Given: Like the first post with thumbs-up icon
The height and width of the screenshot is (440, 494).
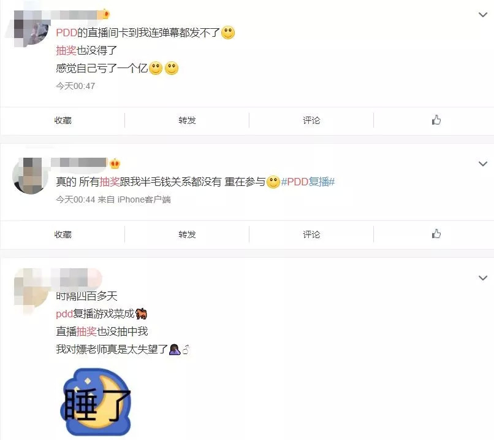Looking at the screenshot, I should point(436,120).
